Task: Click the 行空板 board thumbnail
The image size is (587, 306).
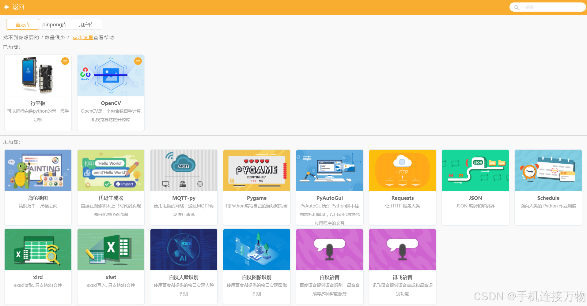Action: point(38,76)
